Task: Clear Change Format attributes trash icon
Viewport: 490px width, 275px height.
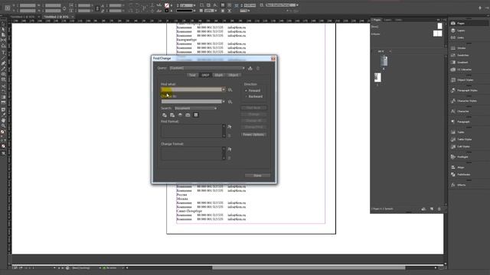Action: pyautogui.click(x=230, y=158)
